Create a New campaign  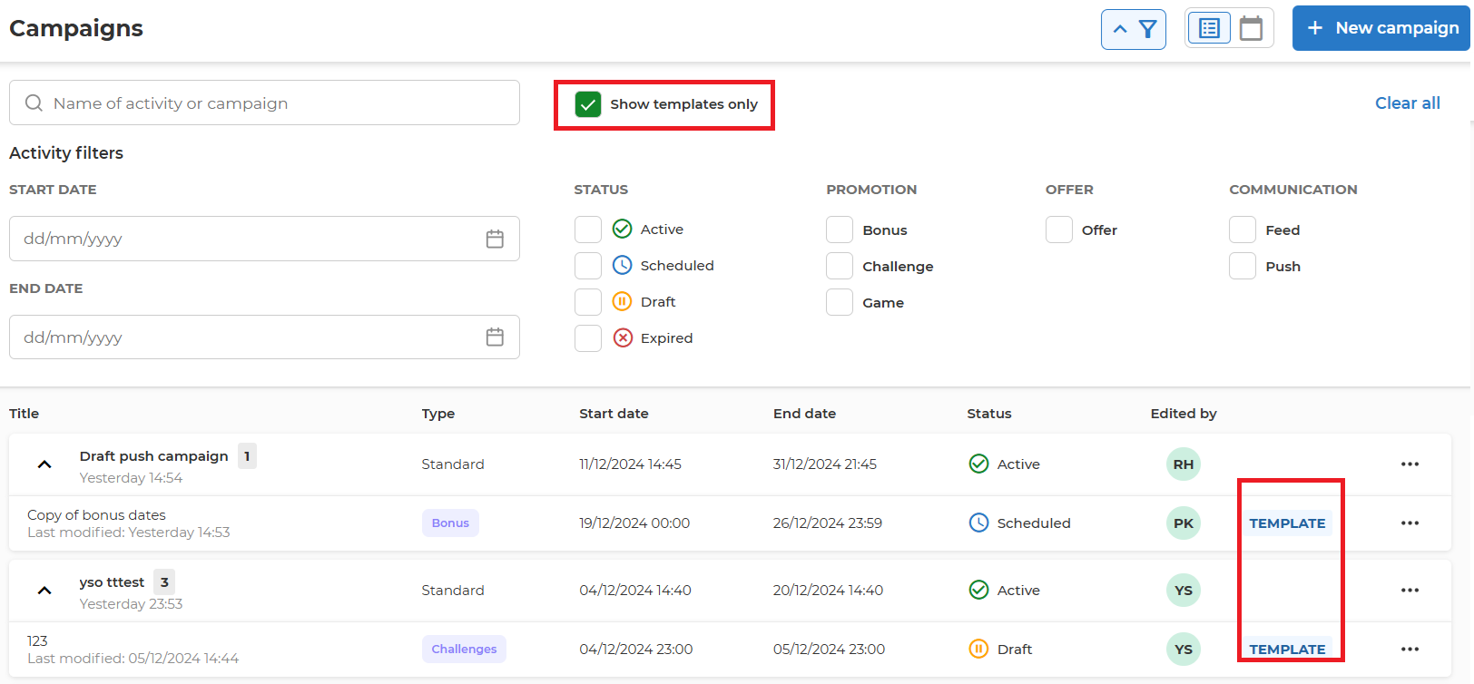(x=1381, y=28)
